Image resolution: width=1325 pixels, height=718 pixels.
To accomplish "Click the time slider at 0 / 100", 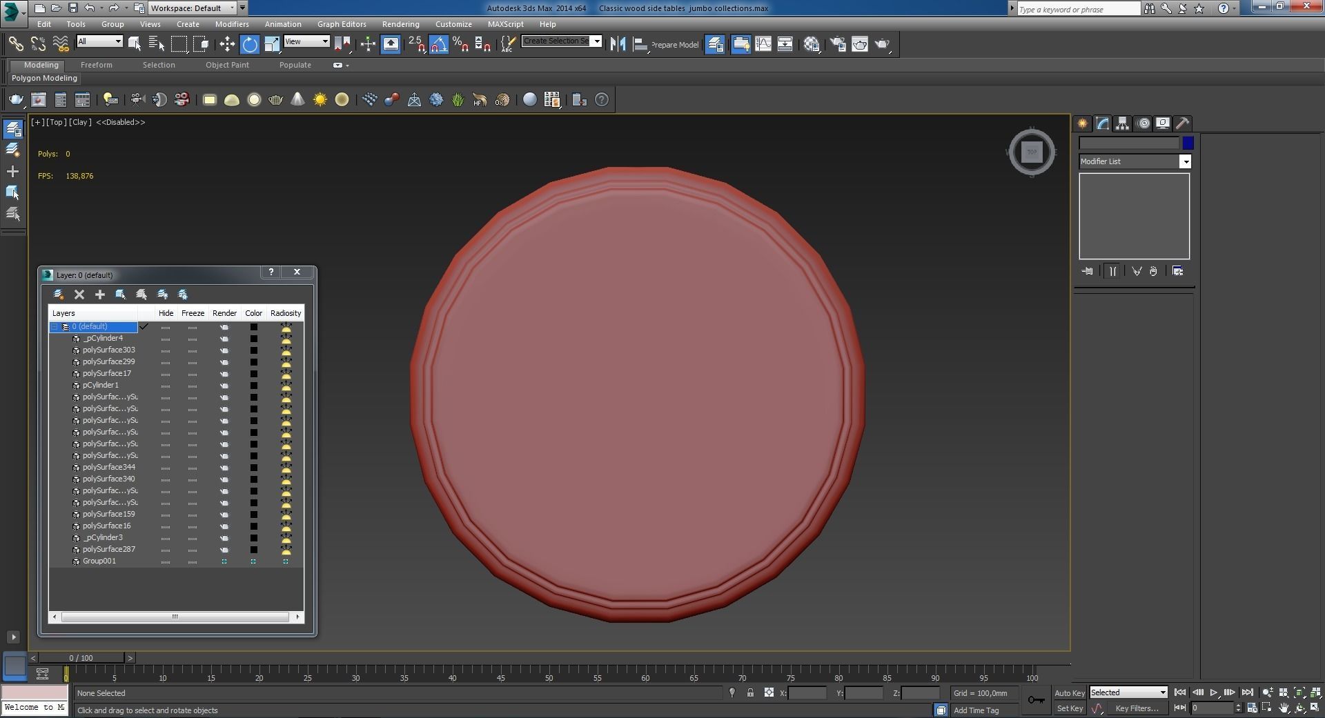I will [x=81, y=658].
